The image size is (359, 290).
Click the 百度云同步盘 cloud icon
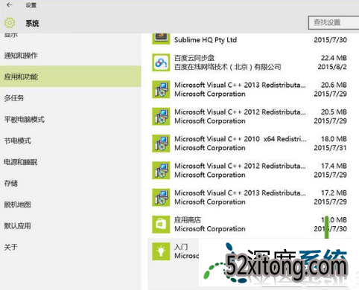click(161, 62)
